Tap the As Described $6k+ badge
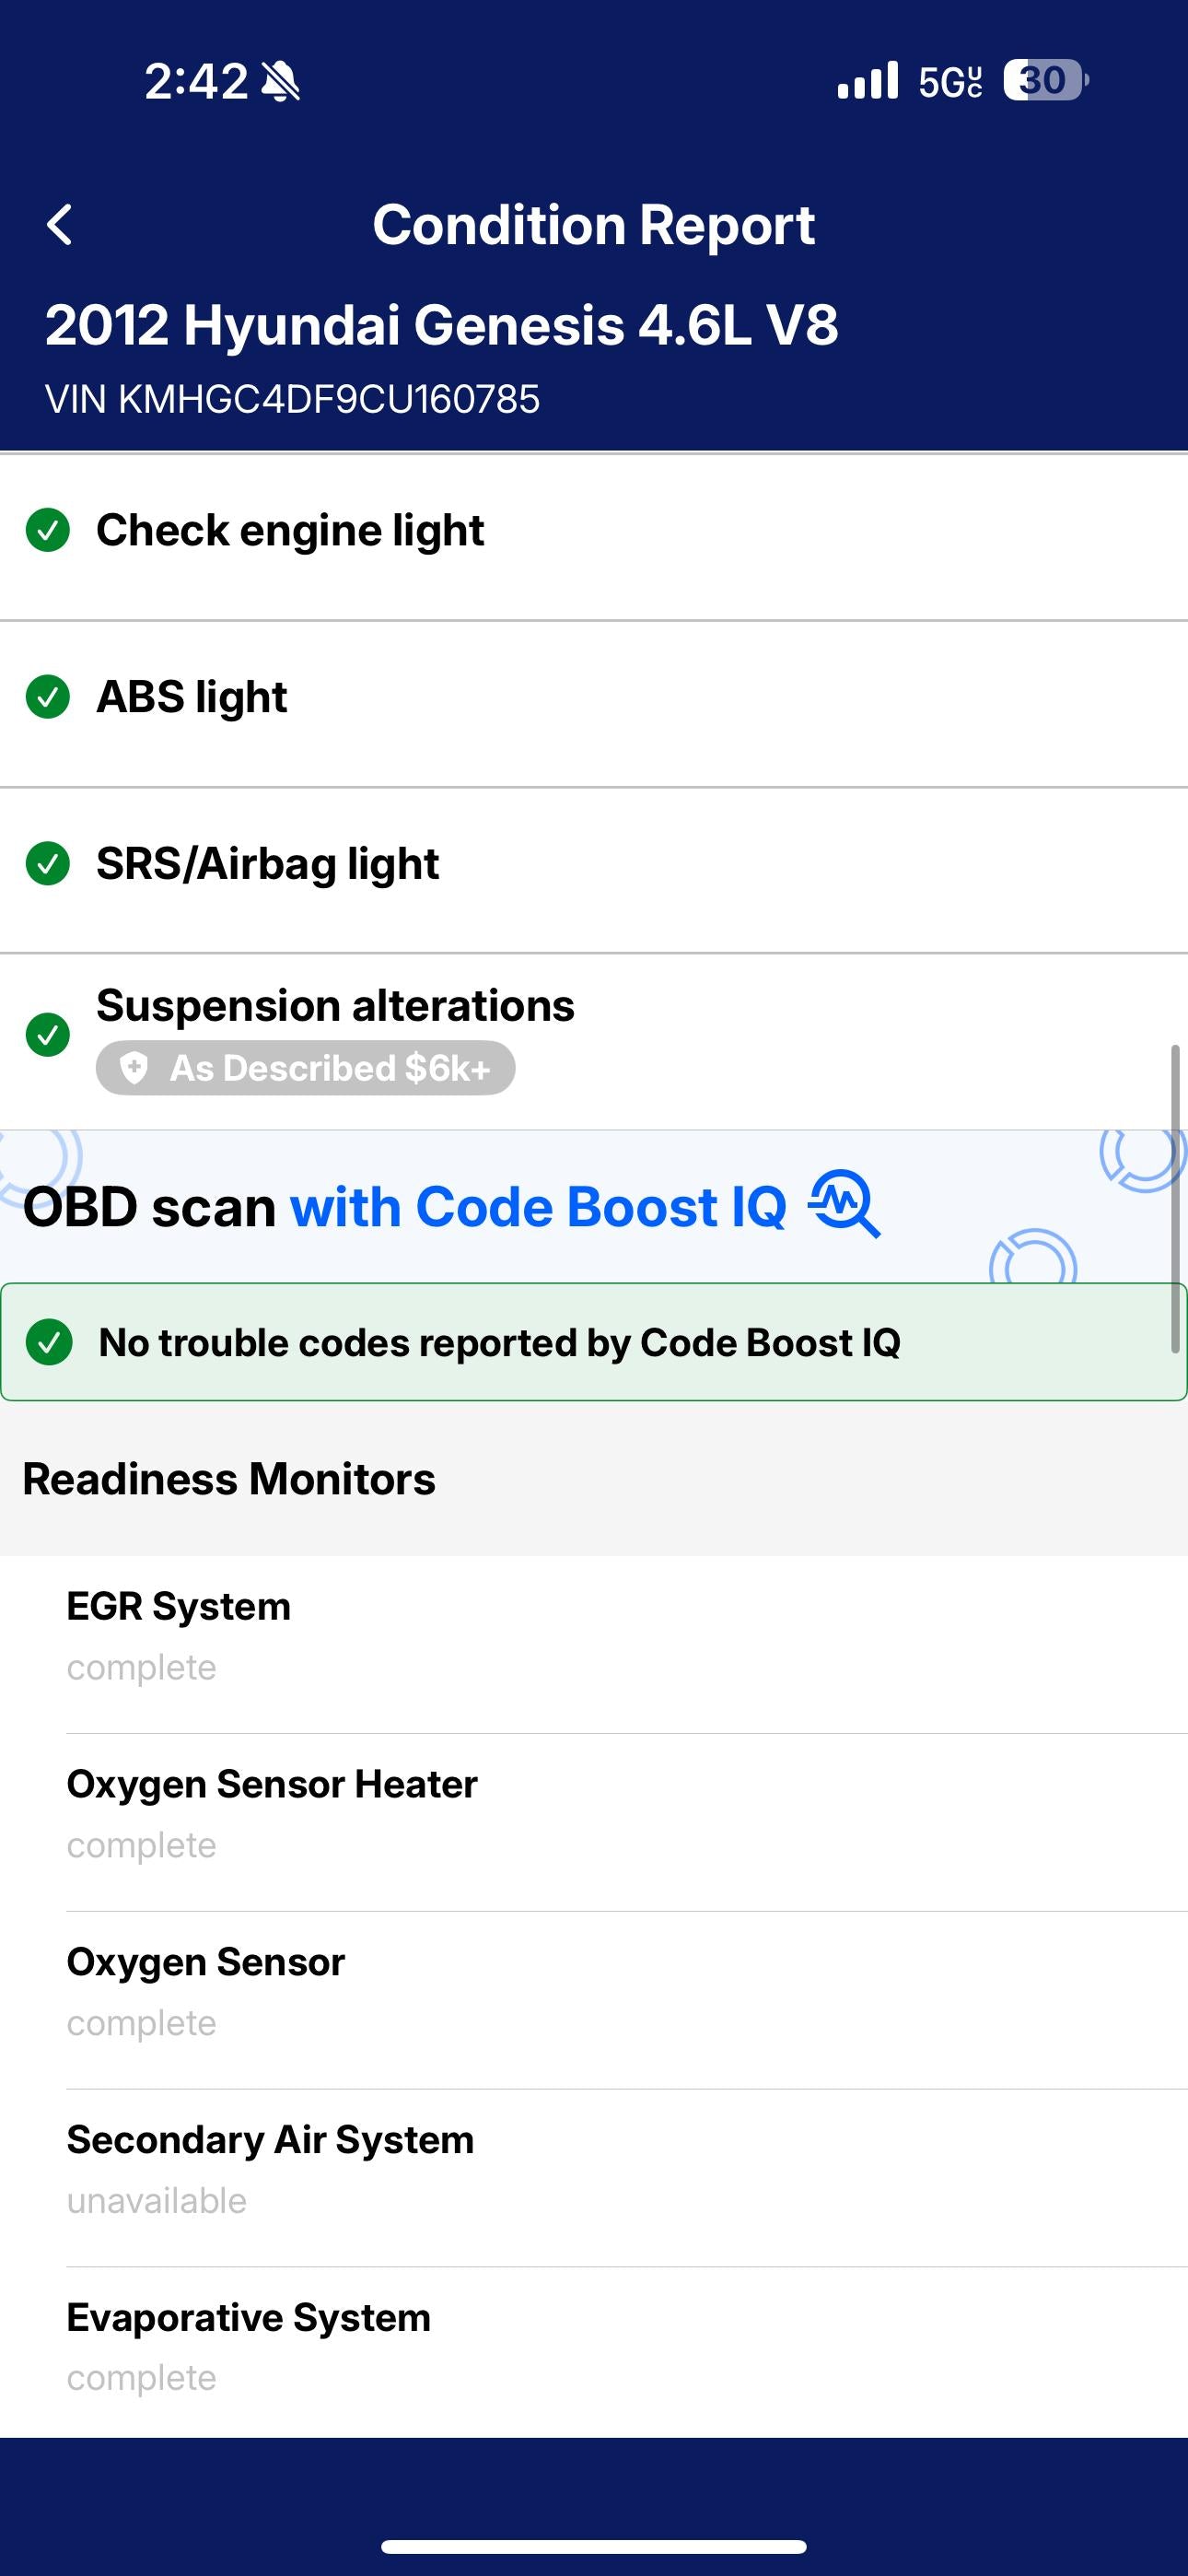 pyautogui.click(x=306, y=1068)
